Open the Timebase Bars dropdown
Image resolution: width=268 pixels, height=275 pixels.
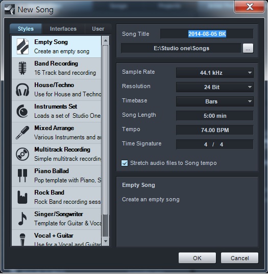(x=215, y=101)
